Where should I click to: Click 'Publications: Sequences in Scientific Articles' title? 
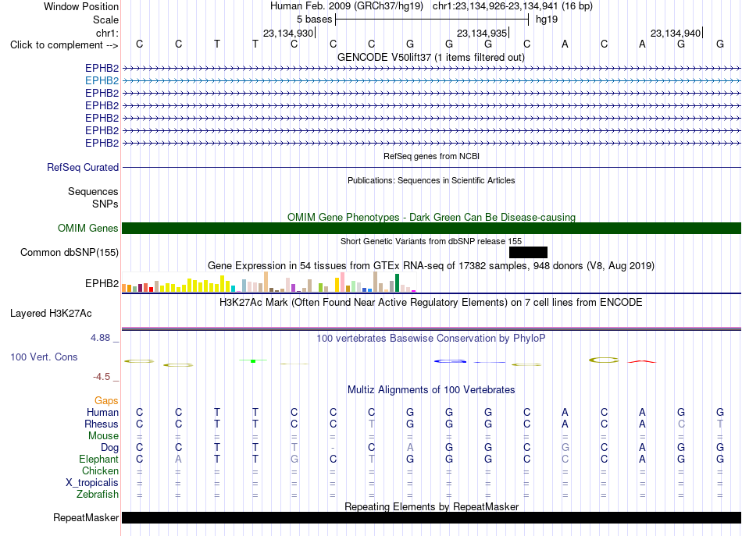click(x=431, y=180)
